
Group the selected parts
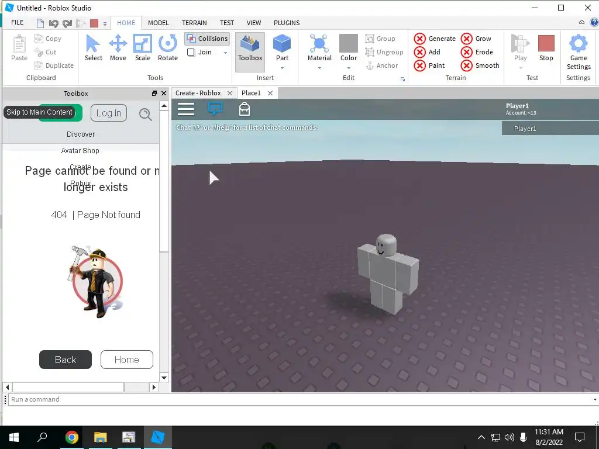point(380,39)
